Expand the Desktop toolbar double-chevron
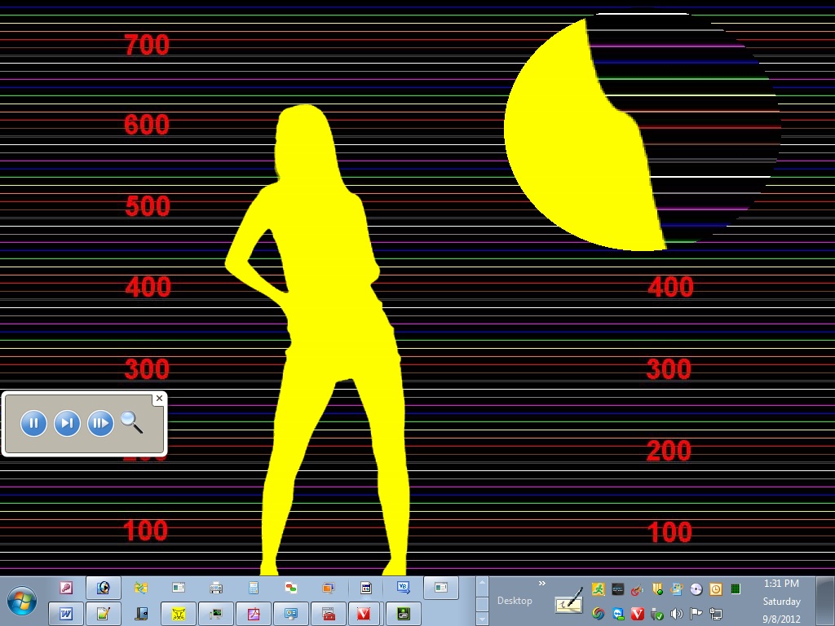This screenshot has width=835, height=626. [x=541, y=583]
